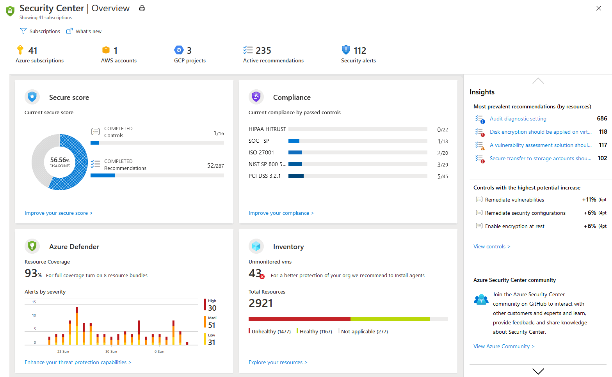Image resolution: width=612 pixels, height=377 pixels.
Task: Select the Not applicable (277) legend entry
Action: (x=363, y=331)
